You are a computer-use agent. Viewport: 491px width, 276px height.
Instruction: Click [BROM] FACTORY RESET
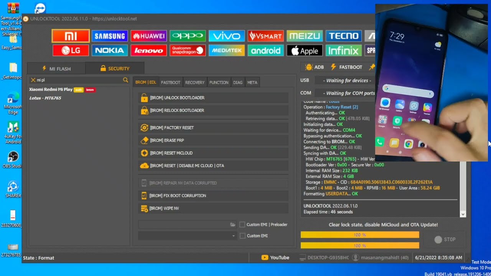coord(213,128)
